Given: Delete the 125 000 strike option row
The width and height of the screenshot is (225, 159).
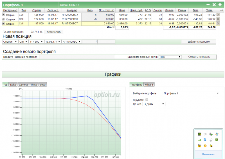Looking at the screenshot, I should pos(218,15).
